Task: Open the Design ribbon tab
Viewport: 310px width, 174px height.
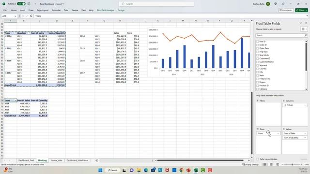Action: click(x=121, y=10)
